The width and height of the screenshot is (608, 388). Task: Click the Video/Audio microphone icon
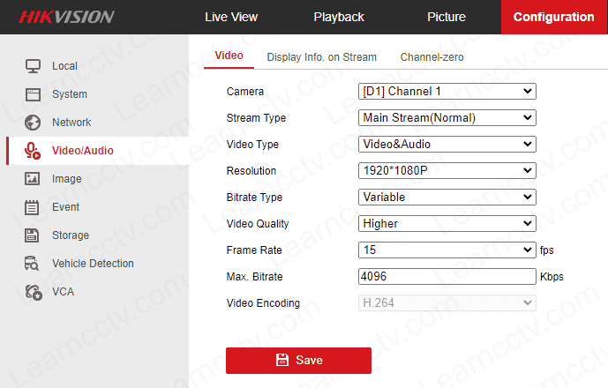coord(33,151)
